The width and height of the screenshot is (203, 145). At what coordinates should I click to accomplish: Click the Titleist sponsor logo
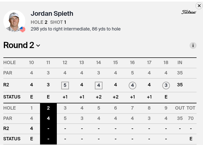coord(189,12)
